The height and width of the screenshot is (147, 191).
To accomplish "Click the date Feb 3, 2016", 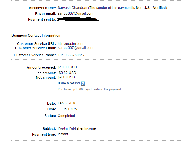I will coord(67,103).
